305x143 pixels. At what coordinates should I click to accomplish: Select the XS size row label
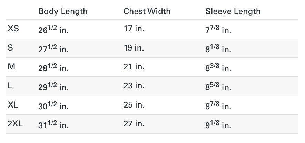click(13, 29)
